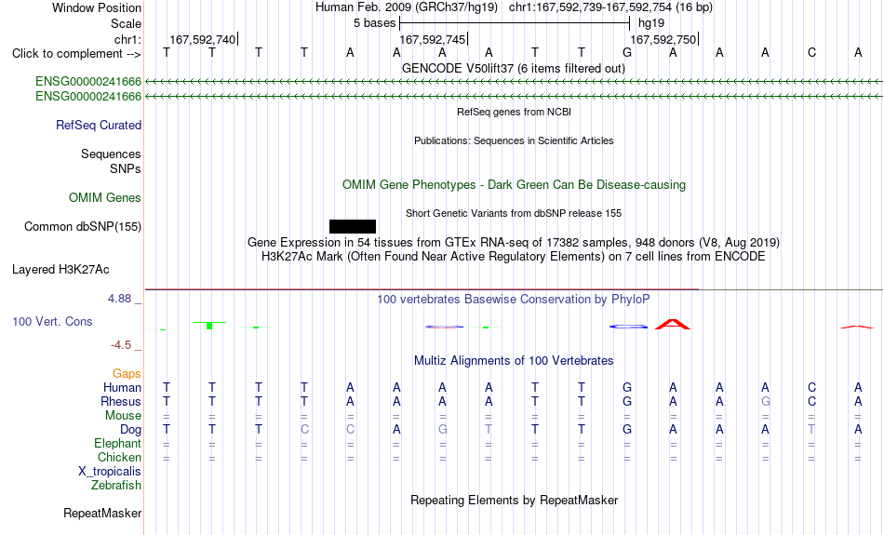The height and width of the screenshot is (535, 884).
Task: Click the -4.5 PhyloP minimum value
Action: [121, 345]
